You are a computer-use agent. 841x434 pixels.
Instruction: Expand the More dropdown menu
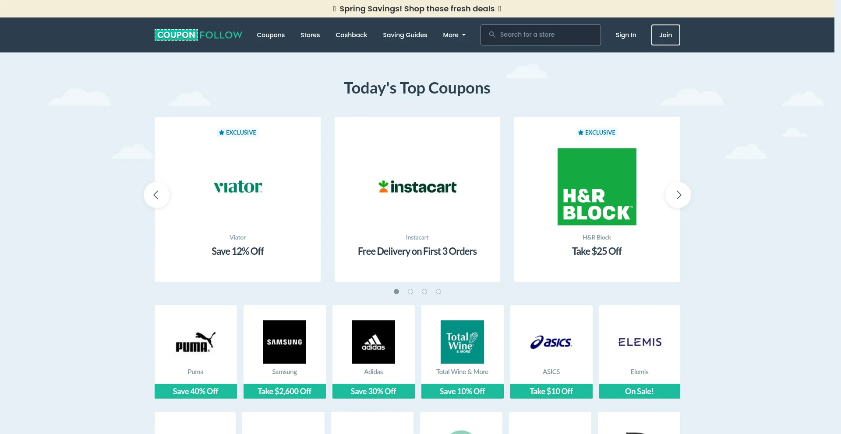[454, 35]
